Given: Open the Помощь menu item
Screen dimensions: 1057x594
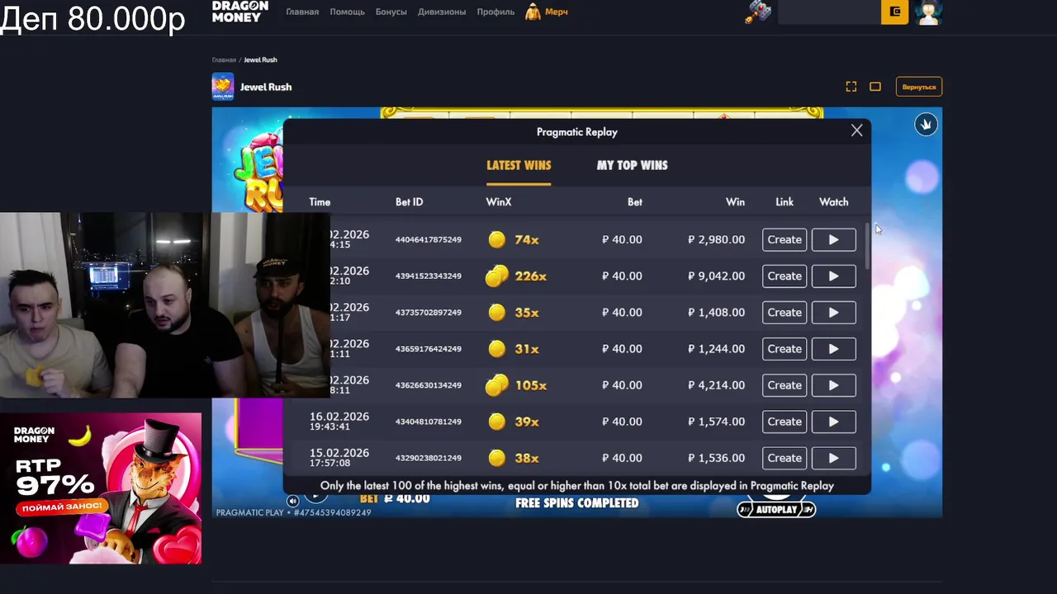Looking at the screenshot, I should pyautogui.click(x=347, y=12).
